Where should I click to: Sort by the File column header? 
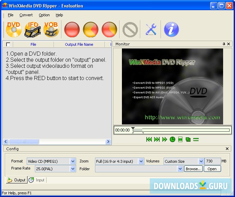[33, 44]
